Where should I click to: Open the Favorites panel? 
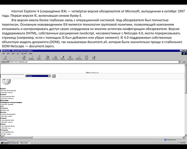pos(55,58)
